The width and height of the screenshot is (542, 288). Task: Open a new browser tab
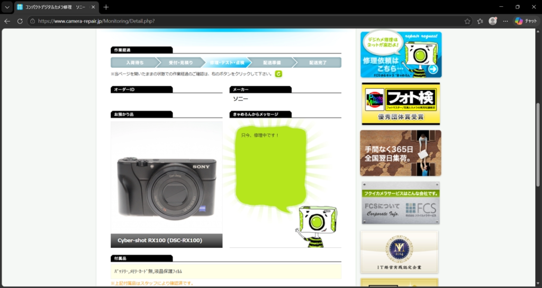(106, 7)
